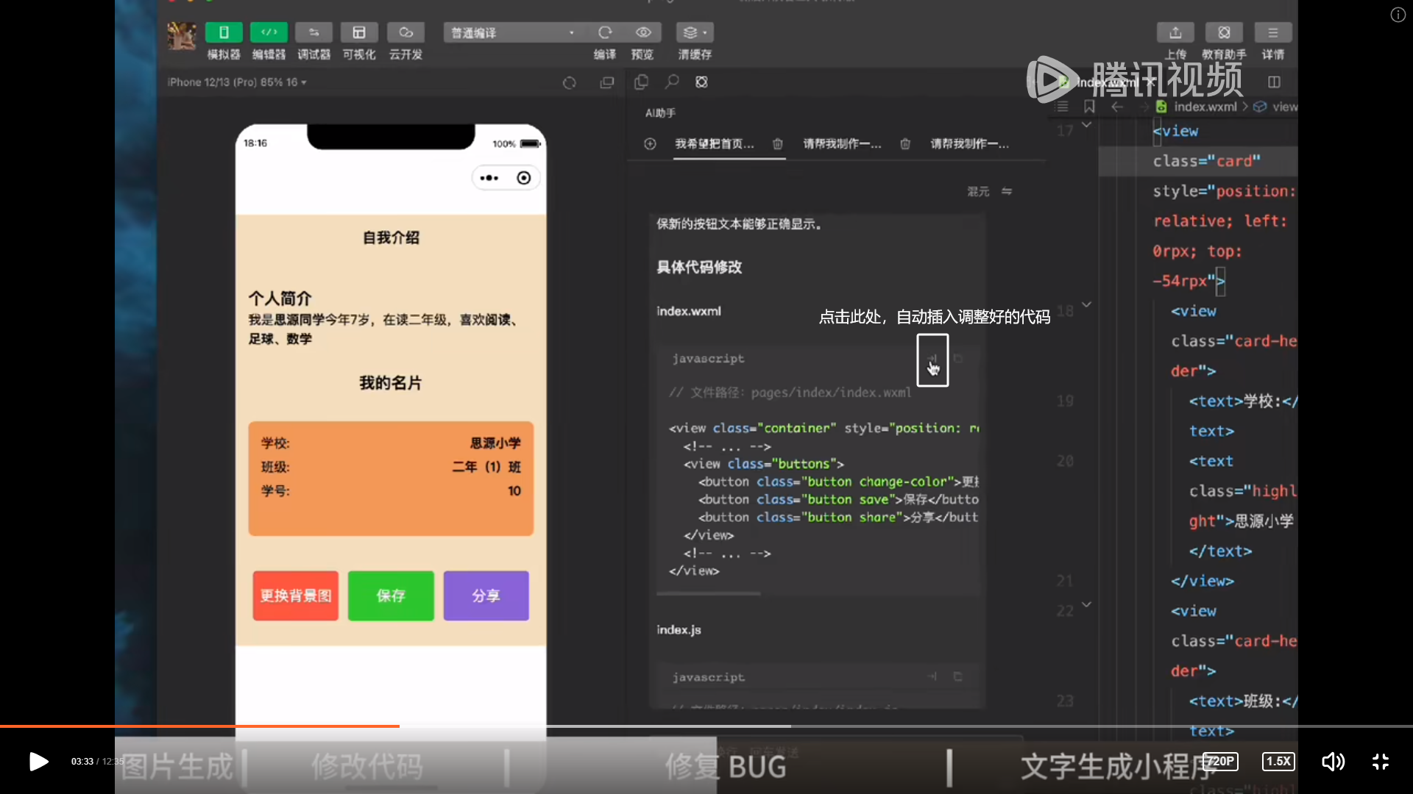1413x794 pixels.
Task: Click the simulator refresh icon
Action: tap(570, 82)
